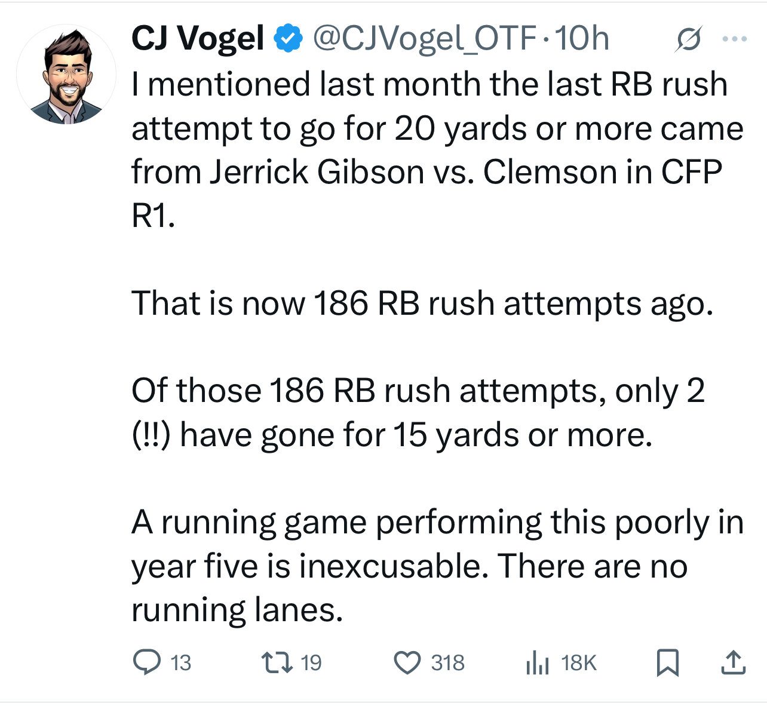Click the blue verified checkmark badge
This screenshot has height=706, width=767.
287,39
